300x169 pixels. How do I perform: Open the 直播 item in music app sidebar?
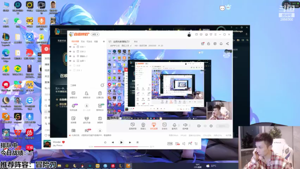(47, 82)
